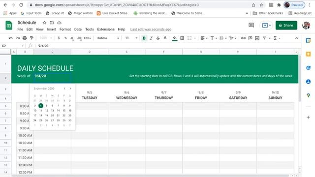Open the Roboto font dropdown
This screenshot has height=177, width=315.
(108, 38)
